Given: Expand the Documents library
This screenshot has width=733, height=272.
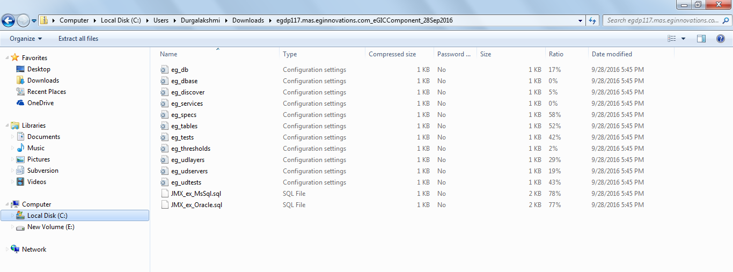Looking at the screenshot, I should (13, 137).
